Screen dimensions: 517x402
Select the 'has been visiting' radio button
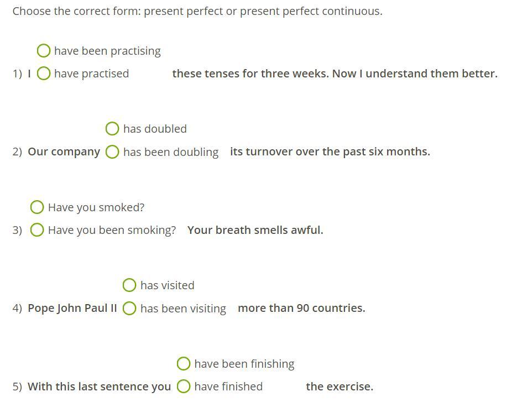pos(129,309)
